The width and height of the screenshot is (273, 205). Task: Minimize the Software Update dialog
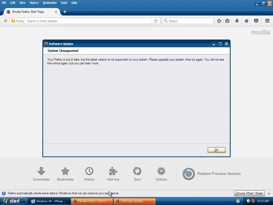click(214, 44)
